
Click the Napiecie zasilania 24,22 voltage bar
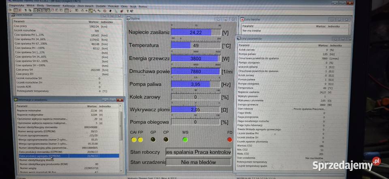point(196,32)
